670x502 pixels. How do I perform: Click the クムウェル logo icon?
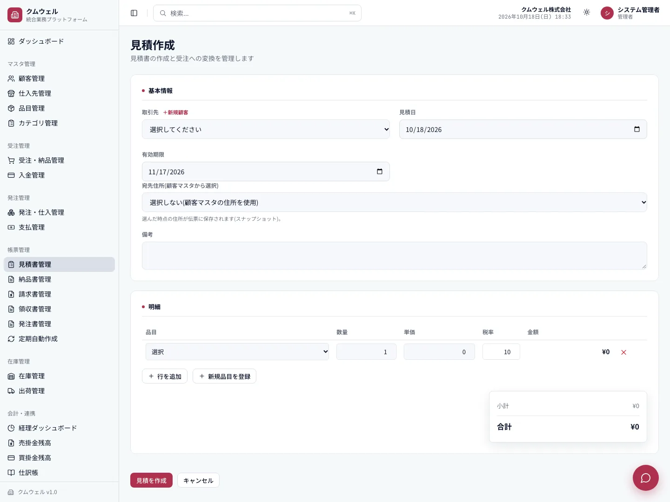point(15,15)
